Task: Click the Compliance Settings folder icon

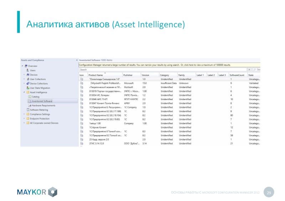Action: (28, 114)
